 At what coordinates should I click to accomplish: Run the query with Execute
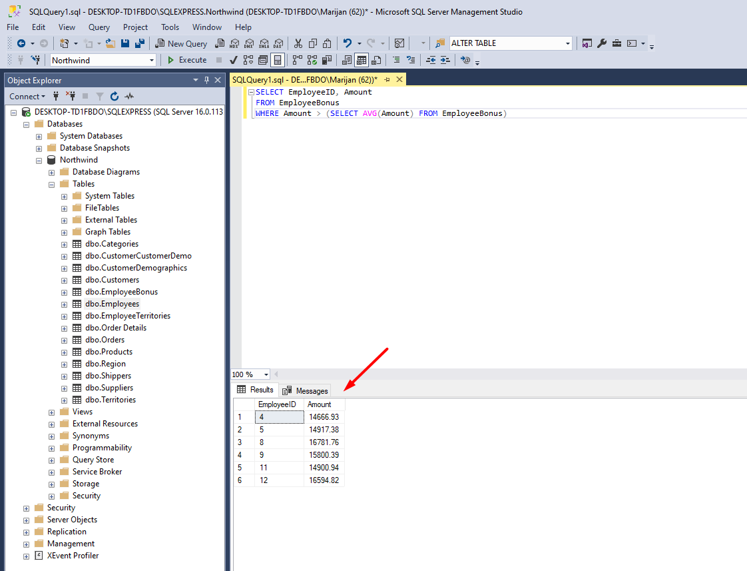(186, 60)
